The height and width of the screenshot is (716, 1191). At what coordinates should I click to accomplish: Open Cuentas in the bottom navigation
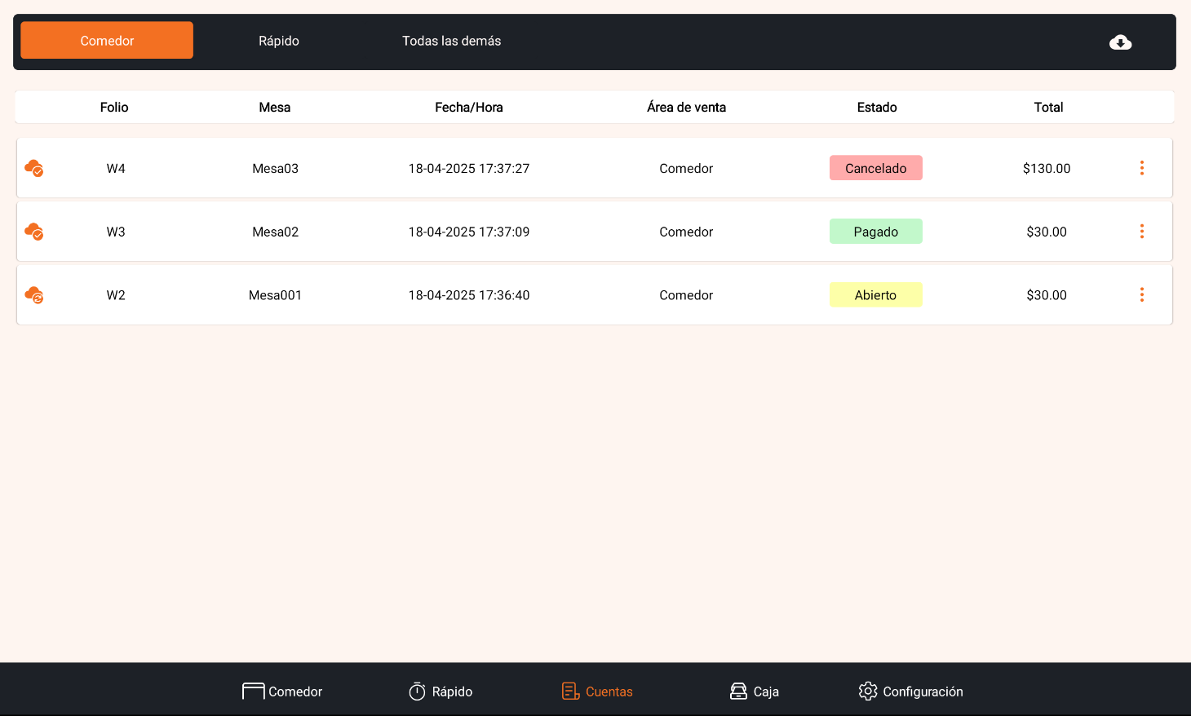click(597, 692)
